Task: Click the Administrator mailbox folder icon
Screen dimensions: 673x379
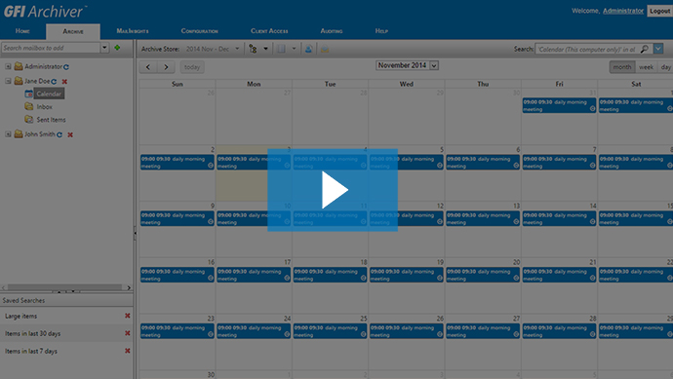Action: tap(19, 66)
